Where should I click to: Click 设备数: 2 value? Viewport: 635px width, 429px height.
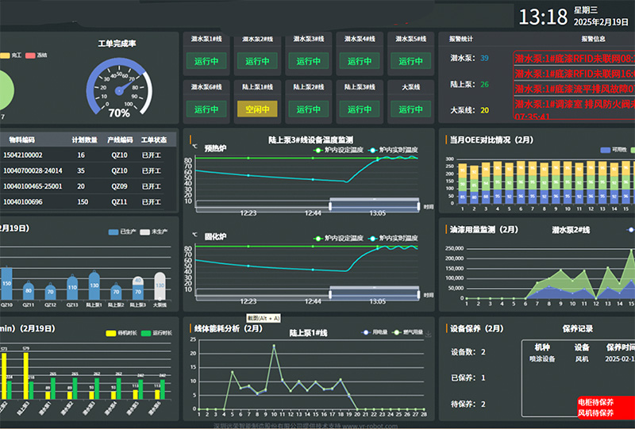(x=483, y=352)
